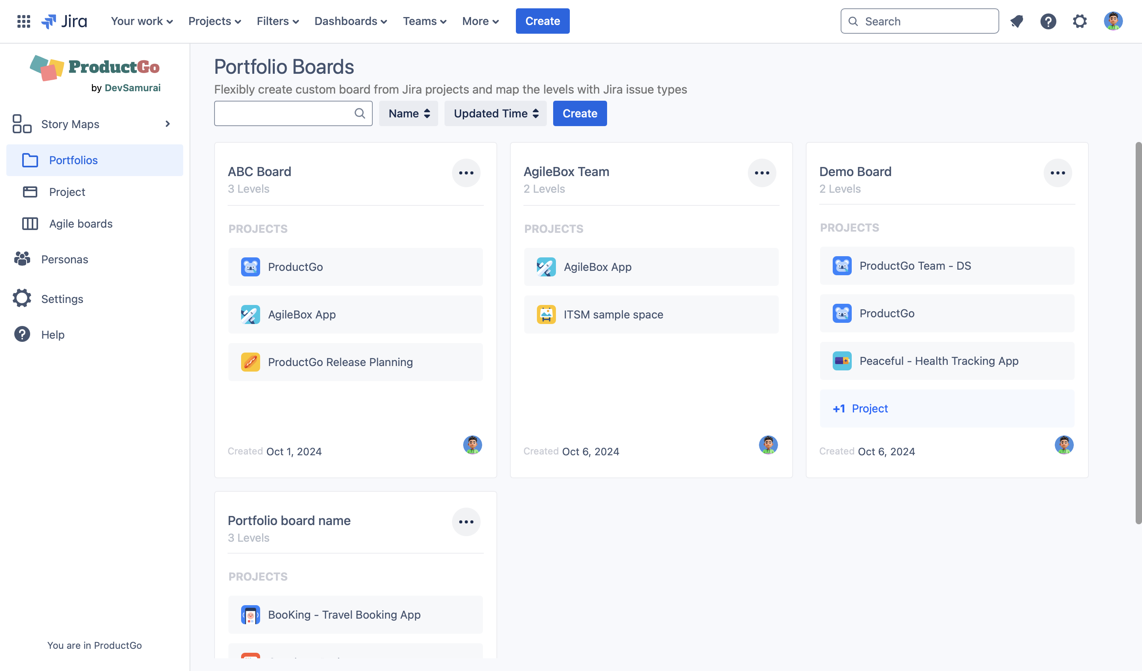
Task: Open Jira settings gear in top bar
Action: pos(1080,21)
